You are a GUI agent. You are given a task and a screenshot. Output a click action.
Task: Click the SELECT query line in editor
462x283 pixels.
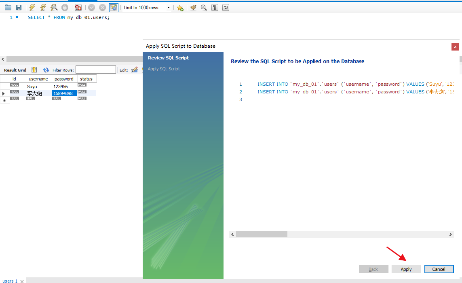click(x=69, y=17)
